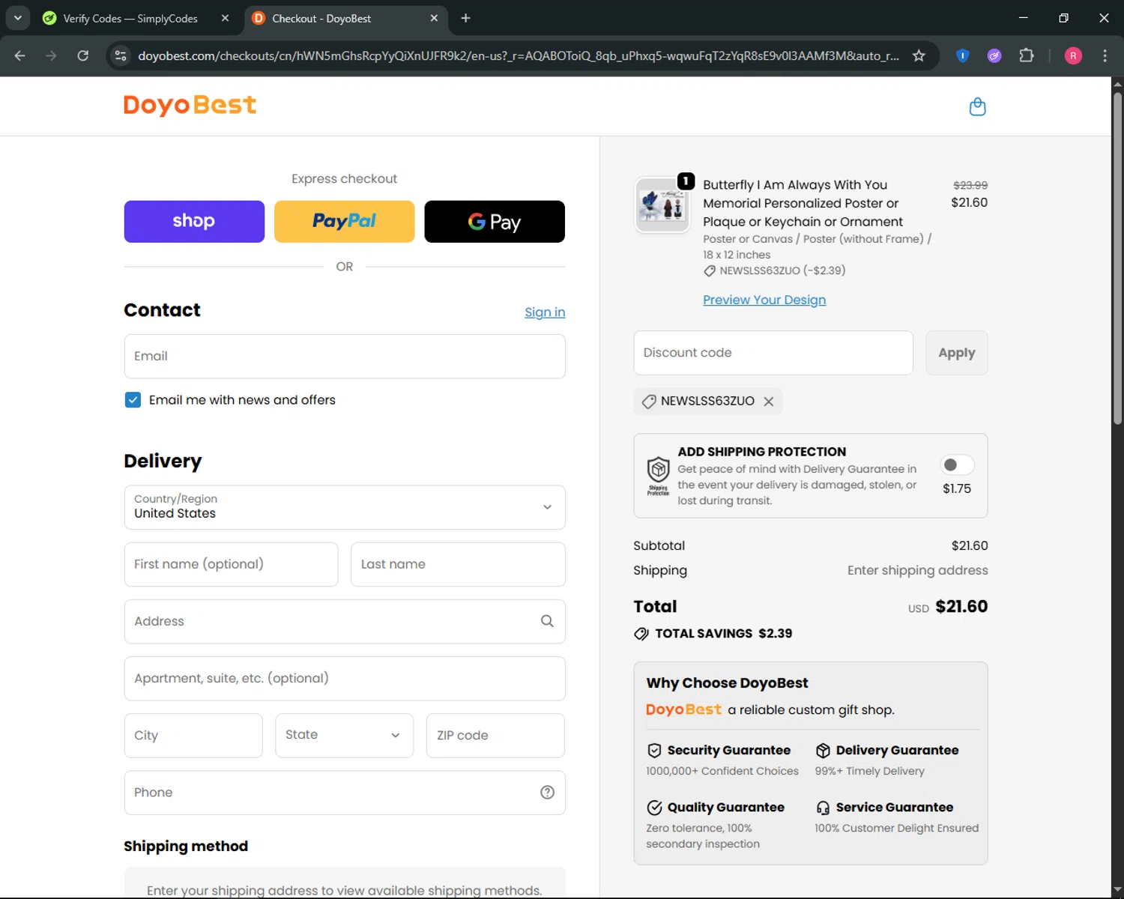This screenshot has height=899, width=1124.
Task: Click the phone field help question icon
Action: (x=547, y=793)
